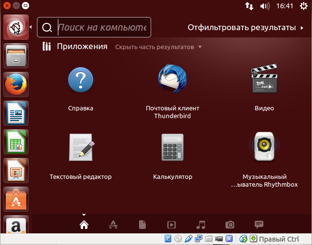Switch to the Social messages lens
This screenshot has width=312, height=245.
pyautogui.click(x=259, y=225)
